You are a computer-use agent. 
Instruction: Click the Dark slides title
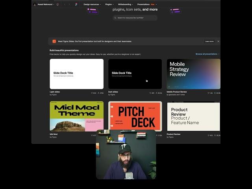tap(113, 92)
